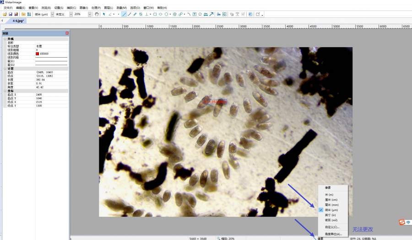Click the red line color swatch
The image size is (412, 240).
coord(38,53)
